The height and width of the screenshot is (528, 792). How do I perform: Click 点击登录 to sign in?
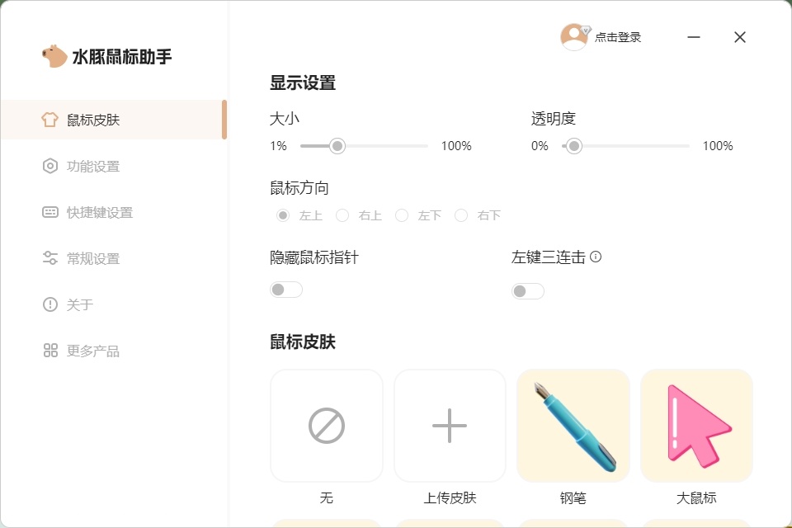[x=616, y=37]
